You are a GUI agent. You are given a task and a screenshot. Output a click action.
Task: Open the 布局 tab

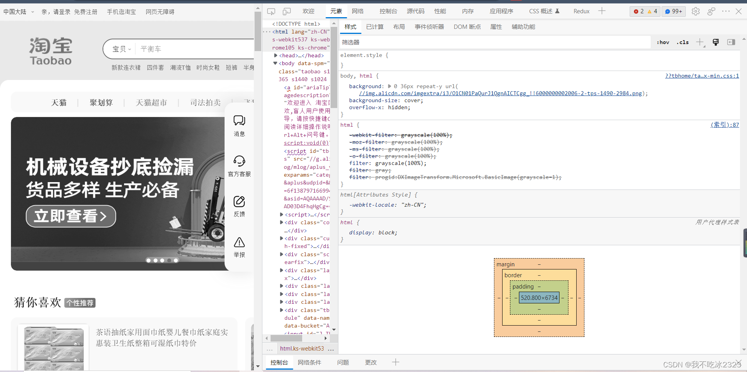coord(399,27)
